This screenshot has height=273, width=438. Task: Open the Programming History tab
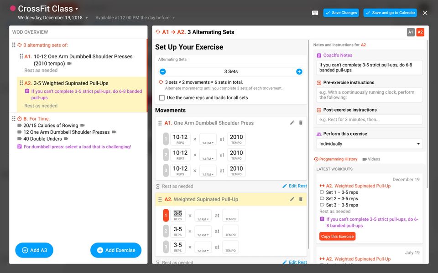coord(335,159)
